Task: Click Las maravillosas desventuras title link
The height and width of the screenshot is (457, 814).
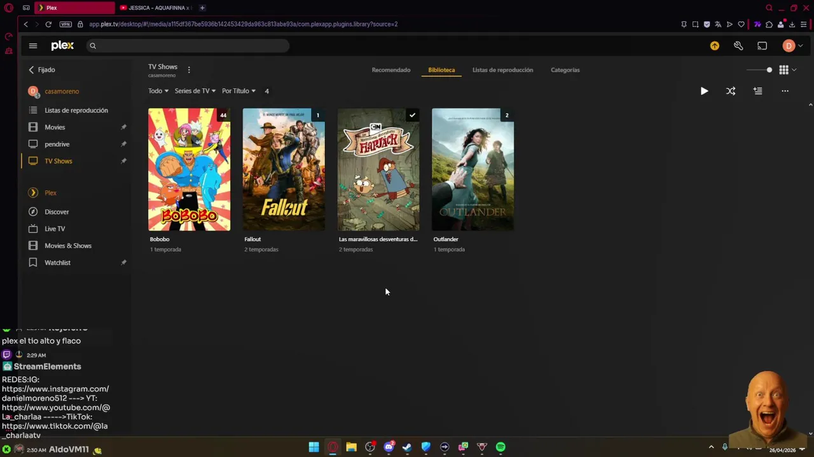Action: tap(378, 239)
